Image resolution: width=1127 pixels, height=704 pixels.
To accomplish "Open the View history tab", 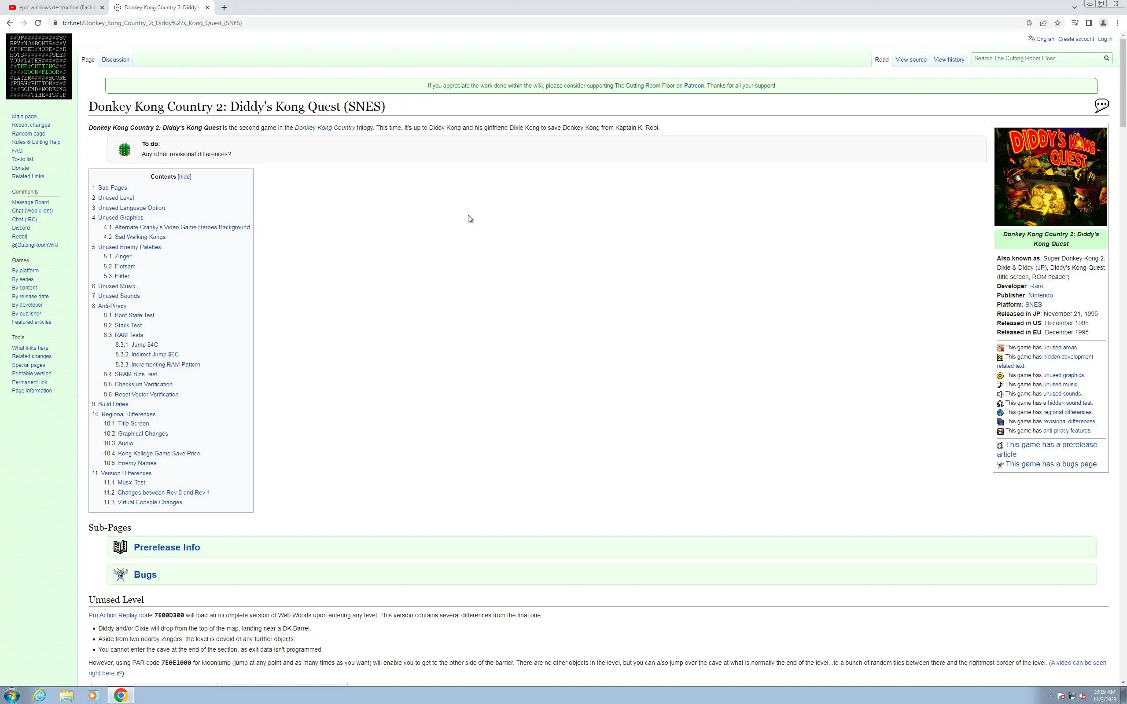I will click(x=949, y=59).
